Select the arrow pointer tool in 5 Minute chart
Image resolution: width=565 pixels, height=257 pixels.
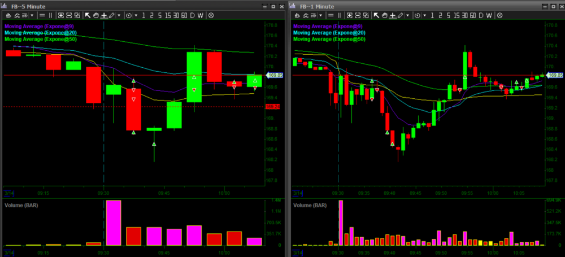88,15
